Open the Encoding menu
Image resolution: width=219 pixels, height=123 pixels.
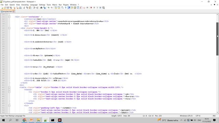25,5
